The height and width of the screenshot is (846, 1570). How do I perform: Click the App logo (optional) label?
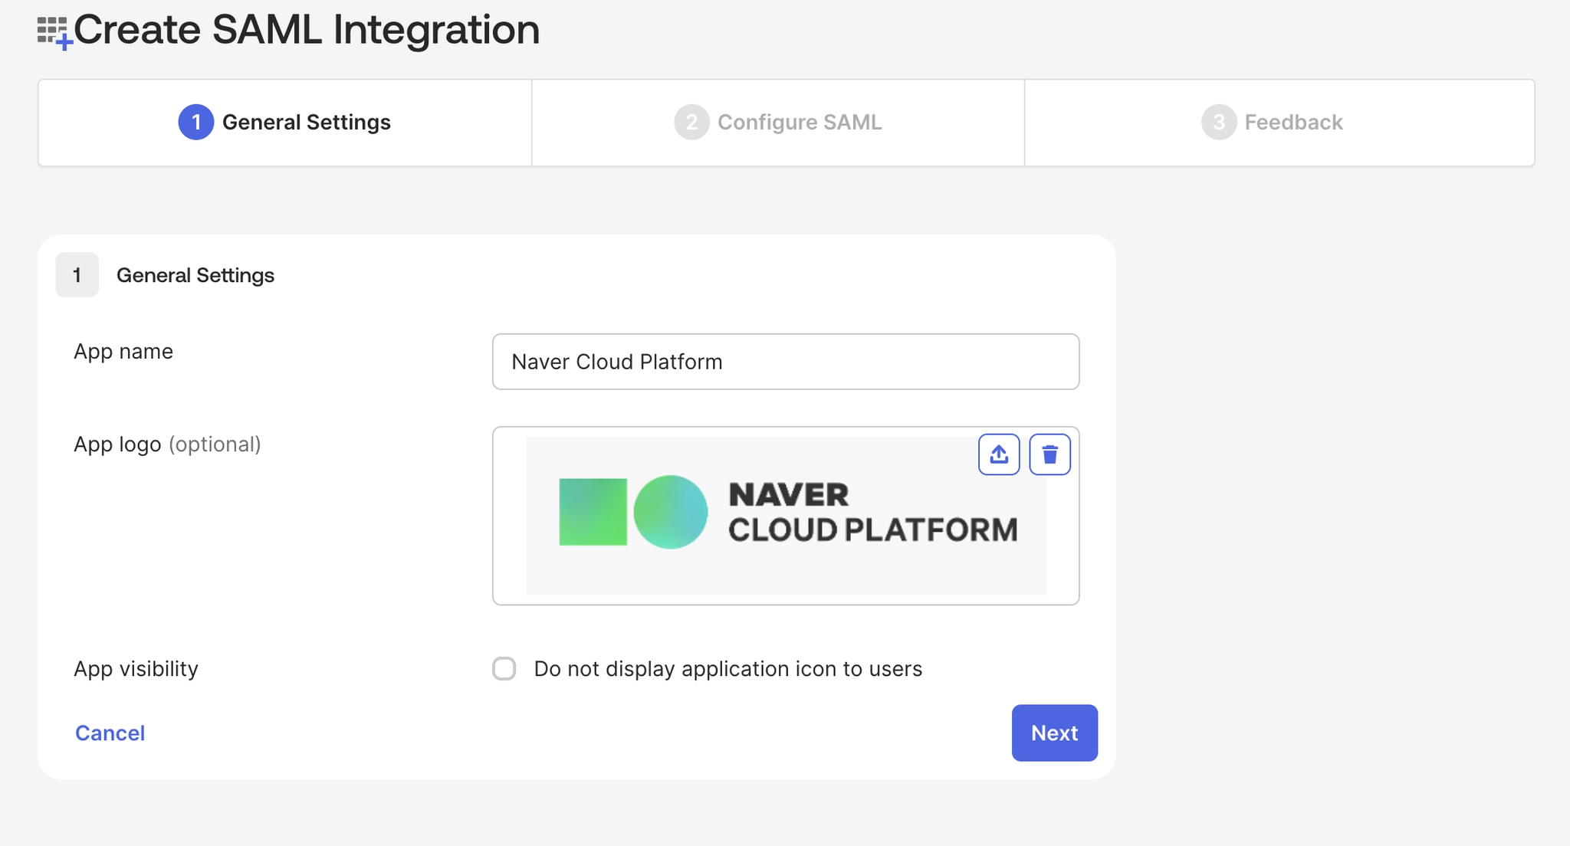[167, 444]
